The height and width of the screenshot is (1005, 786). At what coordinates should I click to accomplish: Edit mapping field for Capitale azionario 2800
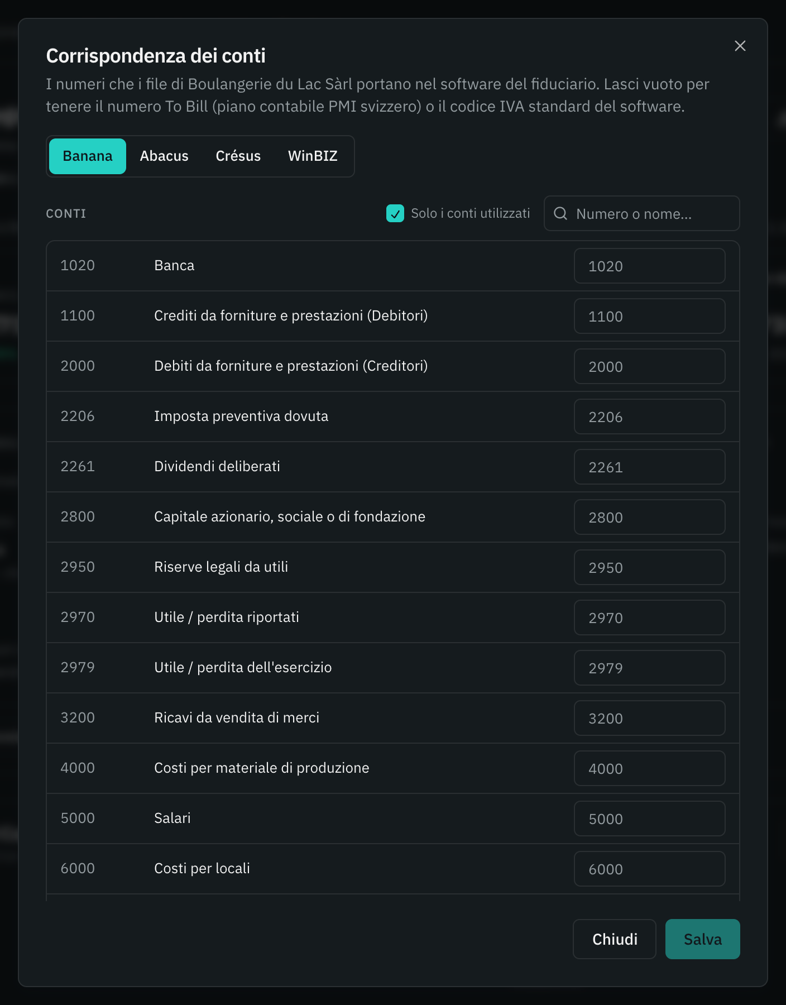tap(650, 517)
